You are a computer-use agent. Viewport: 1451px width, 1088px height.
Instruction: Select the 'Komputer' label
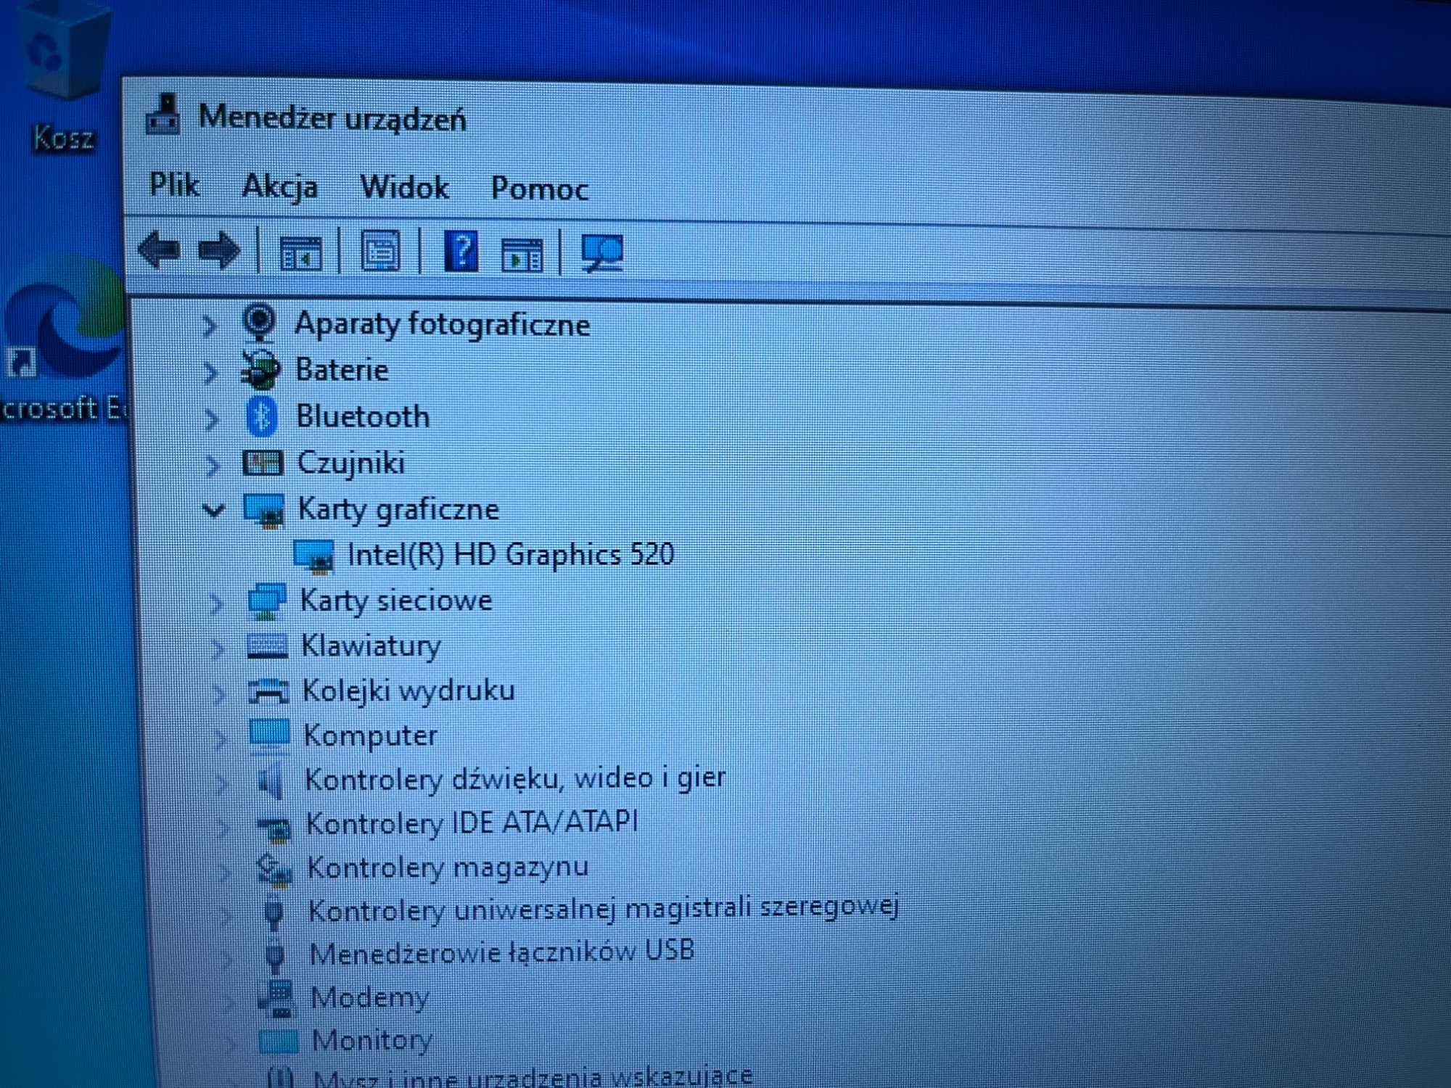pyautogui.click(x=370, y=736)
